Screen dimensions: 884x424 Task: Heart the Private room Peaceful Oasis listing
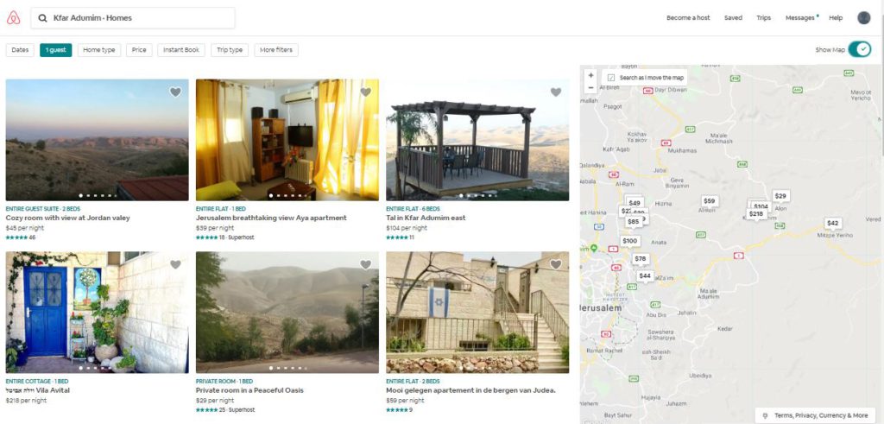tap(365, 265)
